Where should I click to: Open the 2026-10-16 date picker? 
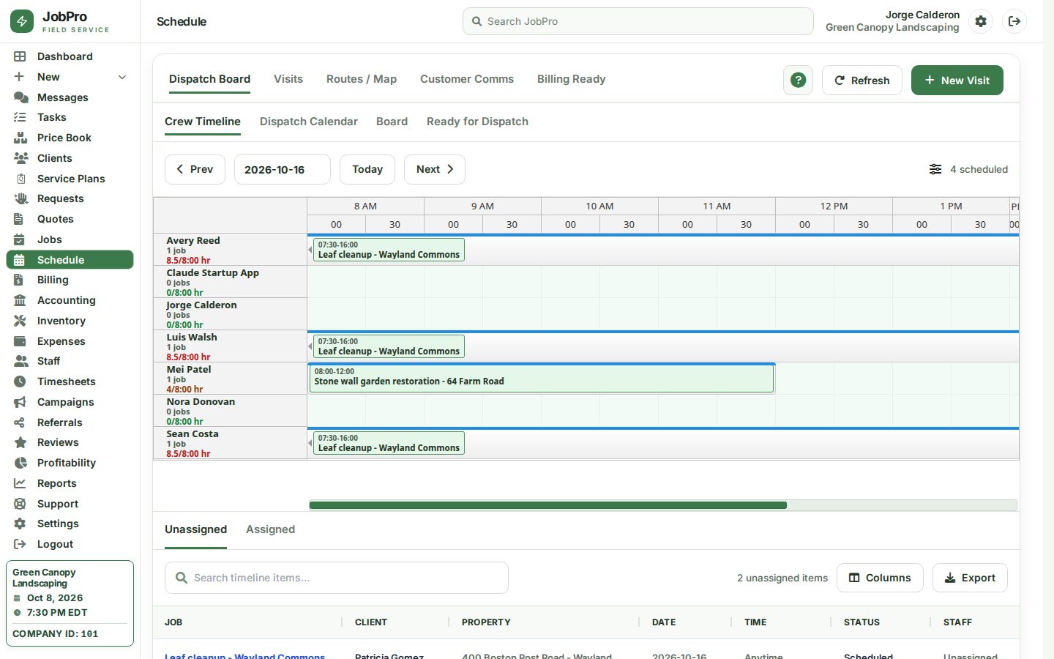283,169
